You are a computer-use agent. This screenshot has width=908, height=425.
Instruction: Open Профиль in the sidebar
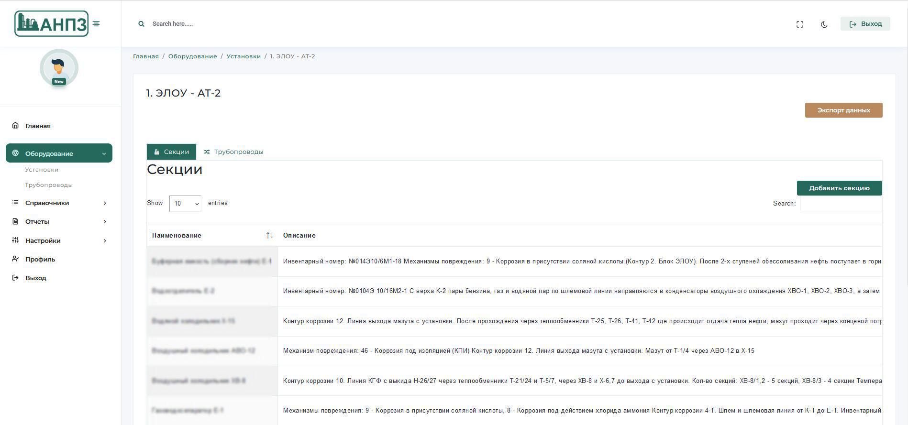click(x=40, y=259)
